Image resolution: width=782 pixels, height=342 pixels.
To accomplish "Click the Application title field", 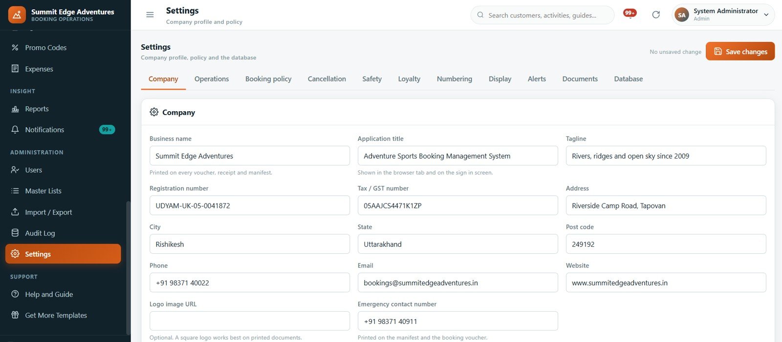I will pyautogui.click(x=457, y=156).
